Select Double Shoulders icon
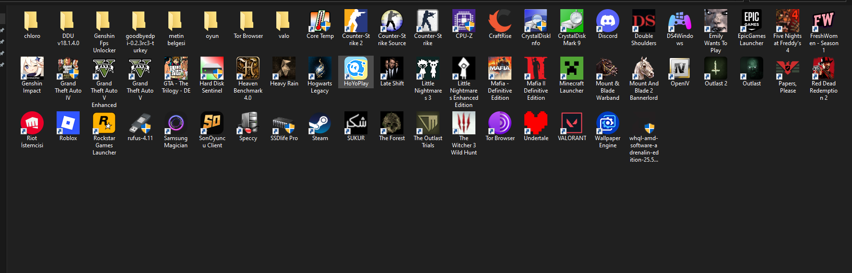The width and height of the screenshot is (852, 273). [644, 21]
